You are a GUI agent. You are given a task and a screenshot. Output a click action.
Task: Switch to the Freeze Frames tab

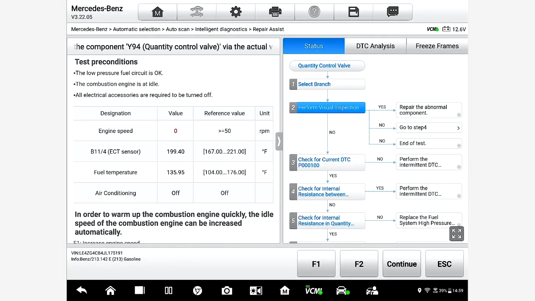click(x=437, y=46)
